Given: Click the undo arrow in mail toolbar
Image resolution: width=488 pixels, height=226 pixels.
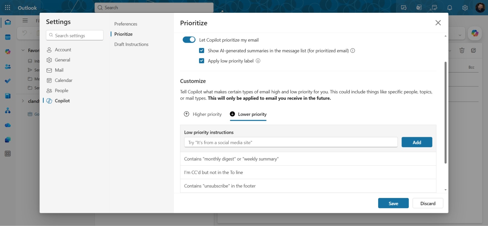Looking at the screenshot, I should pyautogui.click(x=24, y=33).
